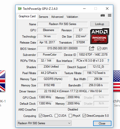The height and width of the screenshot is (129, 120).
Task: Click the GPU field showing Ellesmere
Action: 48,30
